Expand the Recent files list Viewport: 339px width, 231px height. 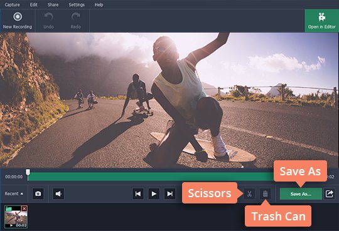[14, 193]
